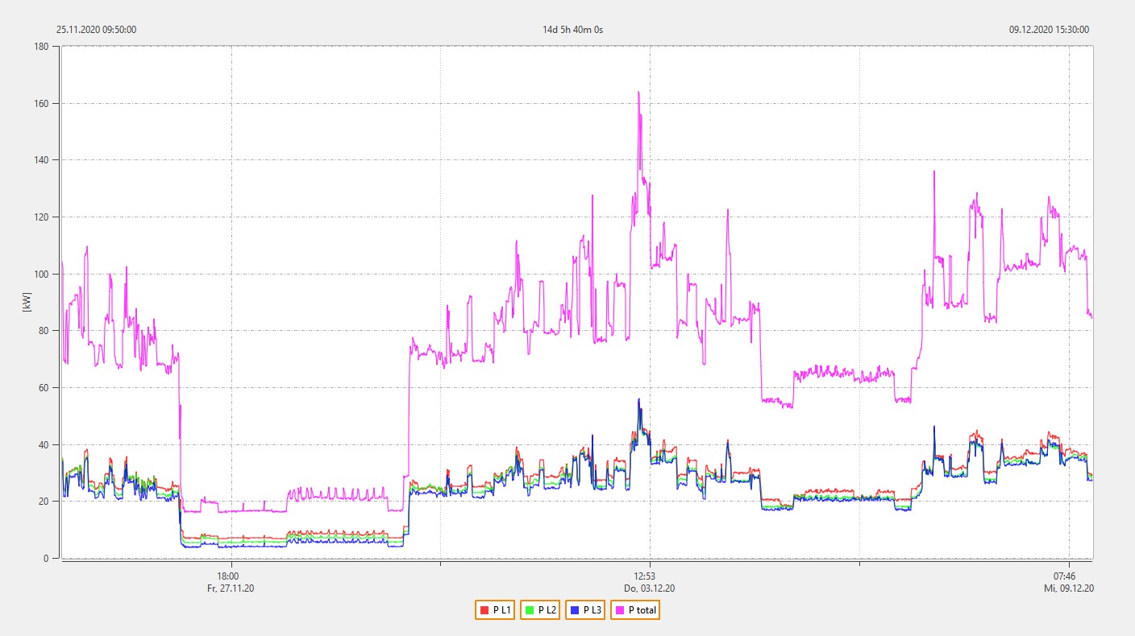Click the 80 y-axis value
Screen dimensions: 1135x636
[x=45, y=331]
